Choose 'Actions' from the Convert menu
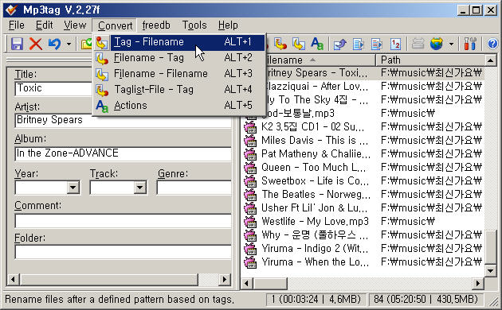This screenshot has width=502, height=310. (179, 106)
